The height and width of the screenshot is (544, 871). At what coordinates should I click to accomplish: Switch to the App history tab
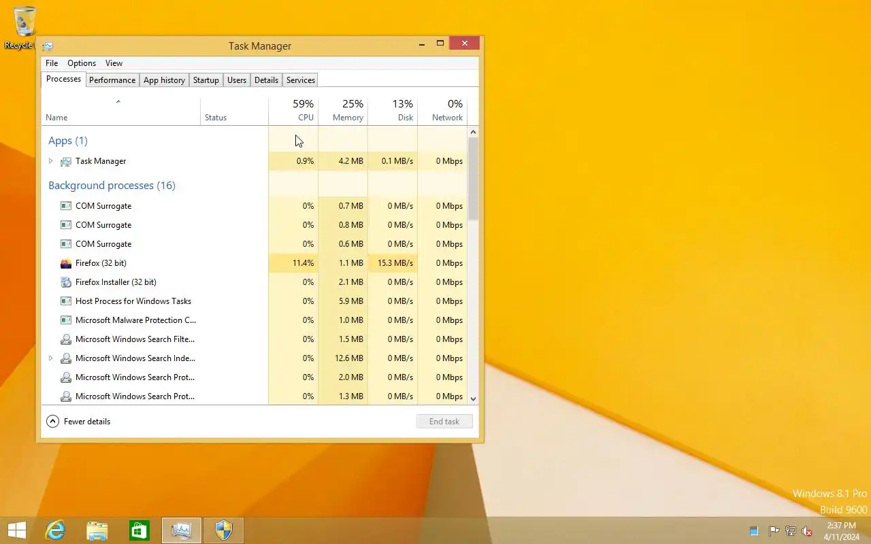(164, 80)
